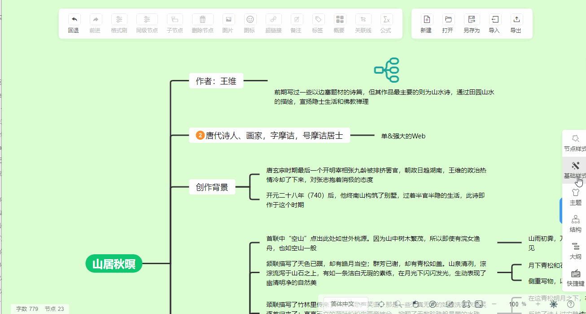Open the 结构 structure options panel
This screenshot has width=586, height=314.
[x=576, y=223]
